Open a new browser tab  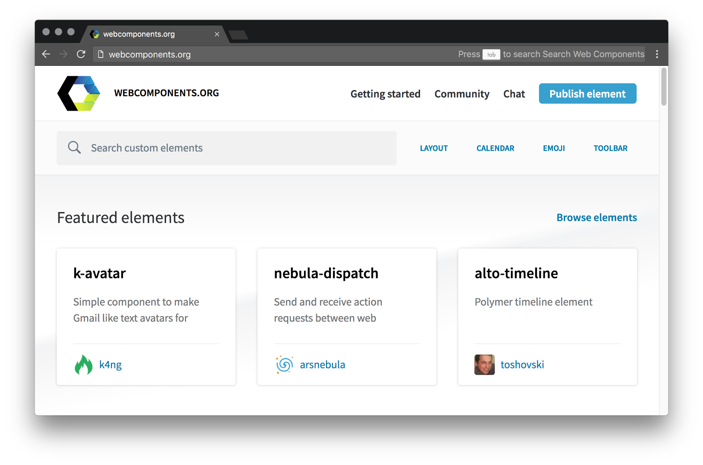239,35
